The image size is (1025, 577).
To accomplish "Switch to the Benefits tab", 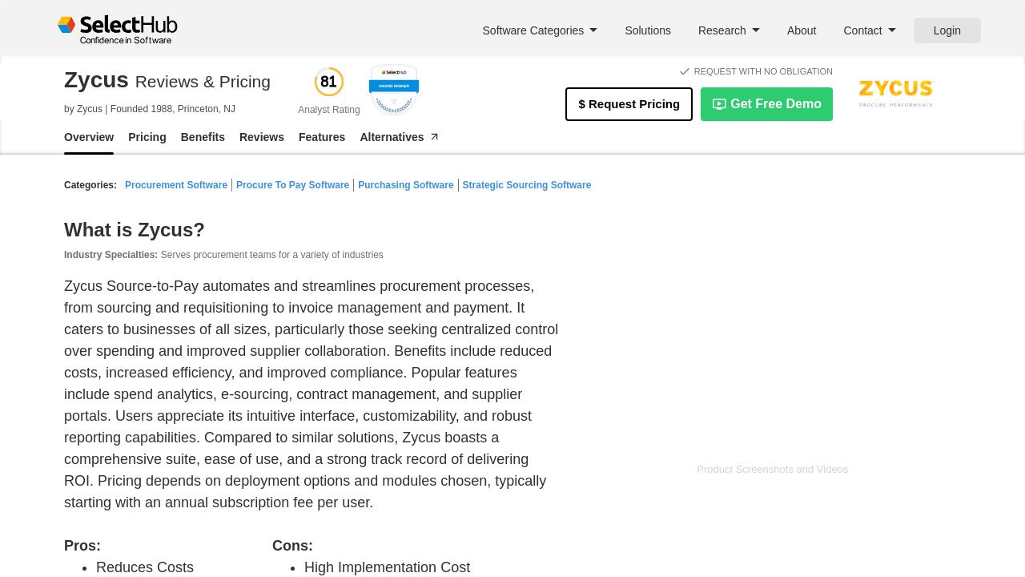I will pyautogui.click(x=203, y=137).
